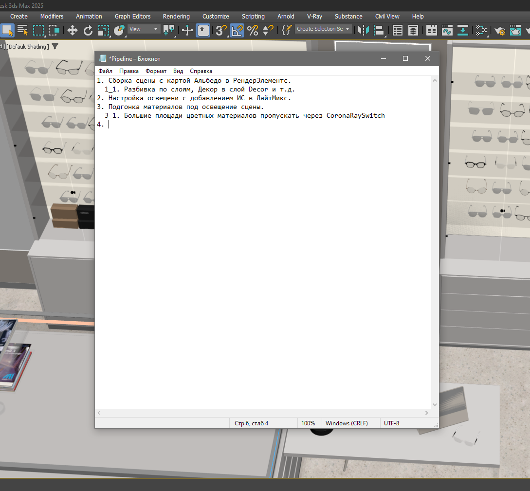Click the Default Shading viewport label
Screen dimensions: 530x491
tap(28, 47)
